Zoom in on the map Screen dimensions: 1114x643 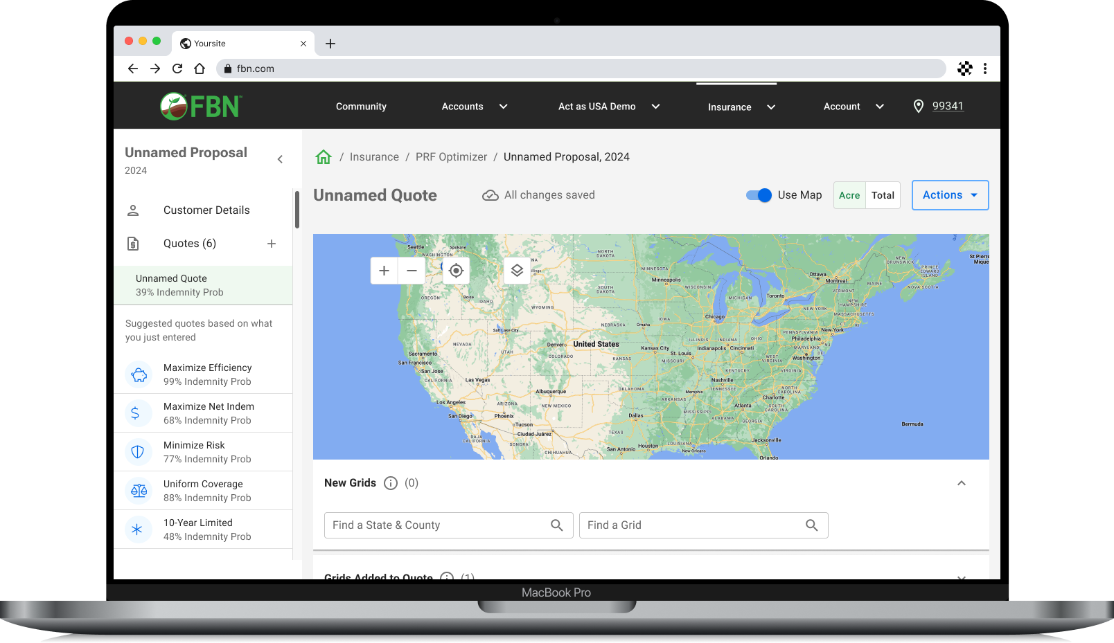point(384,271)
